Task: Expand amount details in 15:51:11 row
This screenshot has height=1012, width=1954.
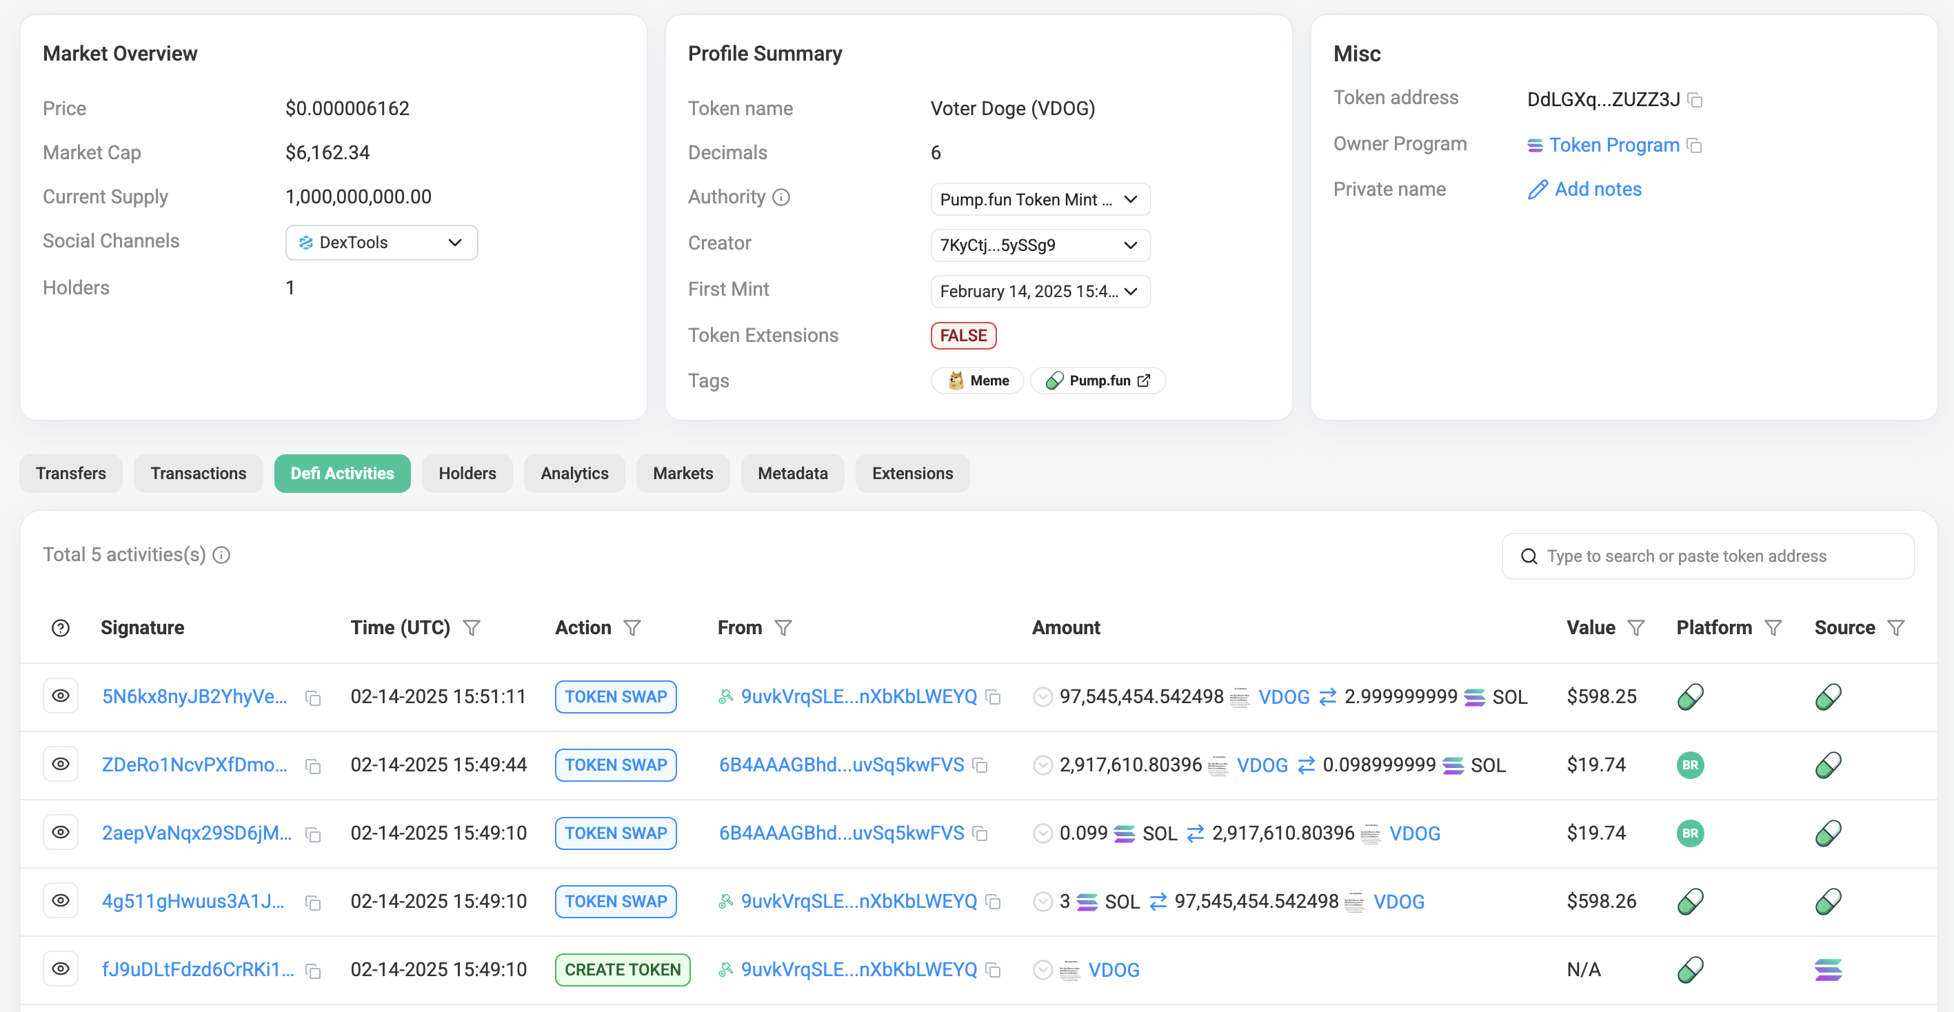Action: tap(1043, 697)
